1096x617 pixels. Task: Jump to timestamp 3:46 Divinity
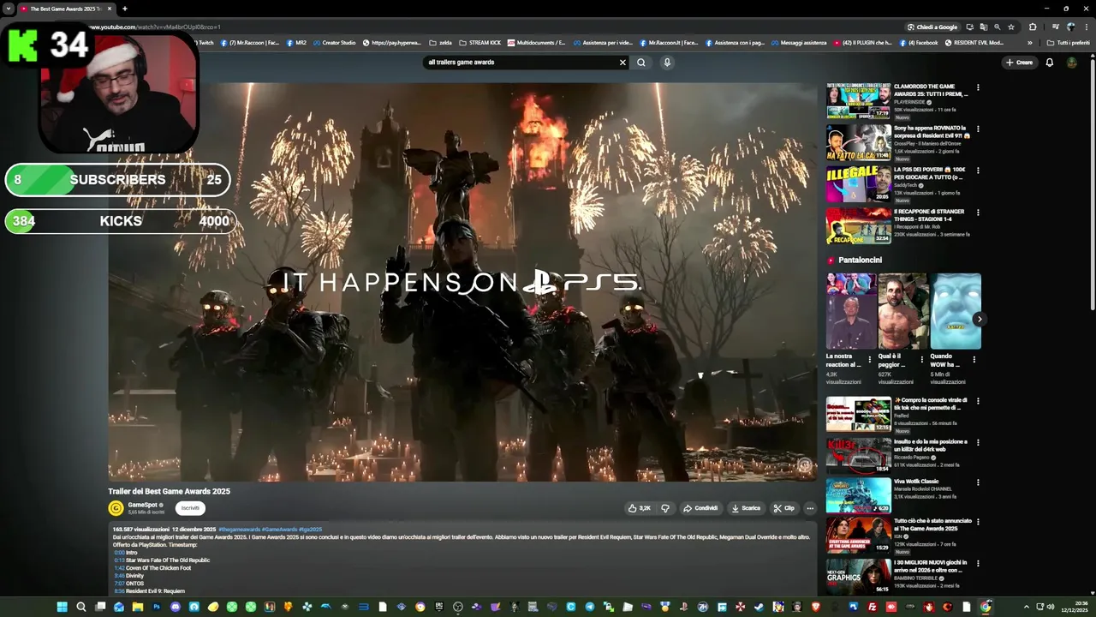(x=119, y=576)
